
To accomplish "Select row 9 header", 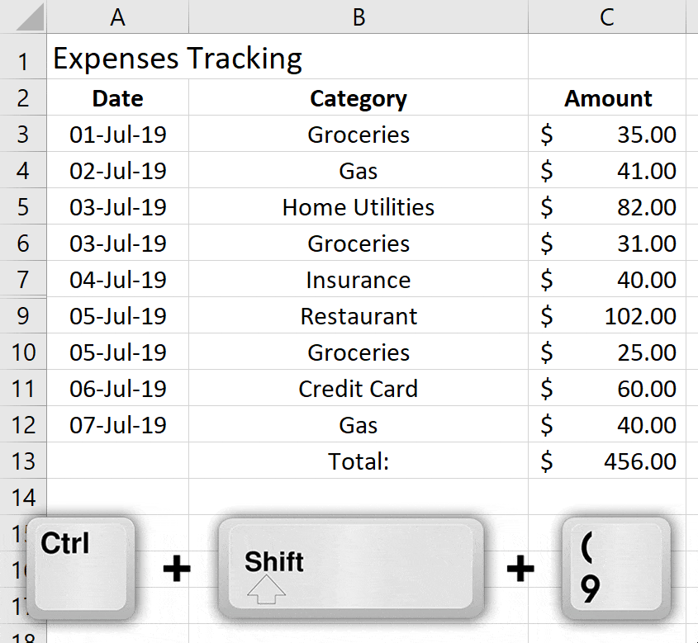I will [23, 316].
